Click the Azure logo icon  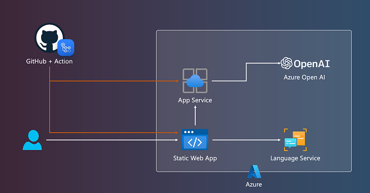click(x=254, y=172)
